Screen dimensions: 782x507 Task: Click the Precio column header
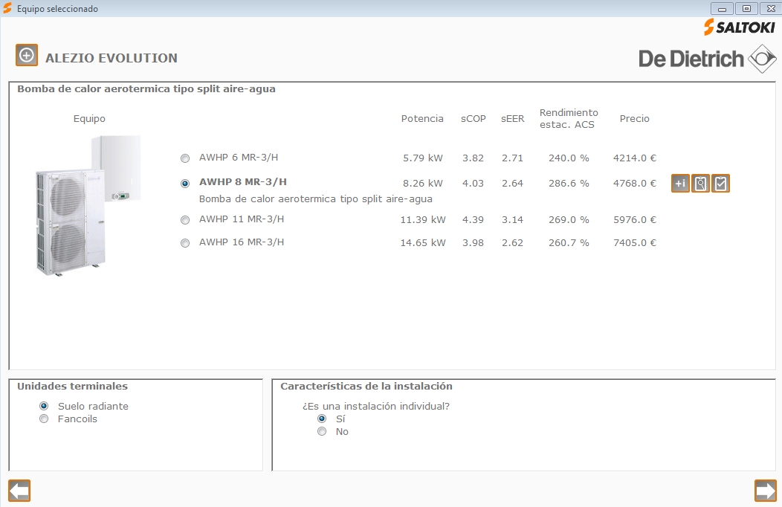pyautogui.click(x=634, y=119)
